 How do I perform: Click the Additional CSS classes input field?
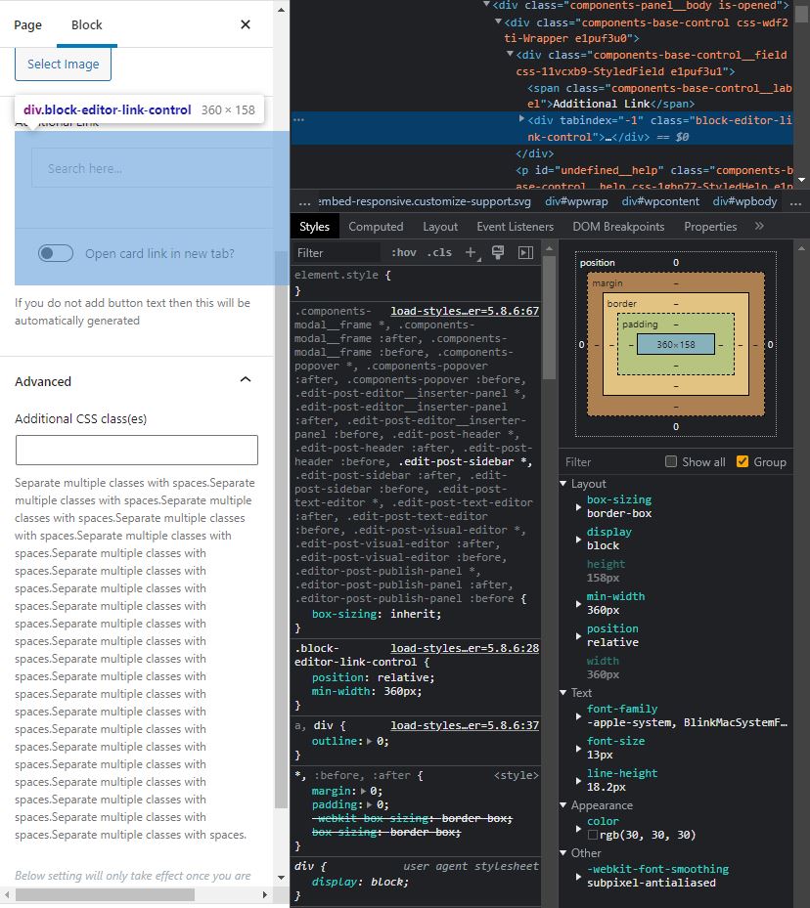[136, 451]
